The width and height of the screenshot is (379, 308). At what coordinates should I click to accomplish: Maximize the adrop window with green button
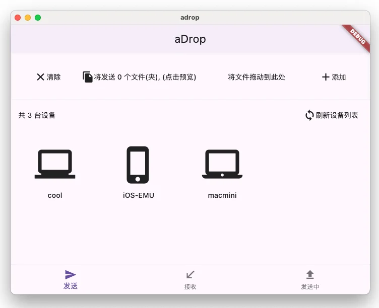pyautogui.click(x=38, y=18)
